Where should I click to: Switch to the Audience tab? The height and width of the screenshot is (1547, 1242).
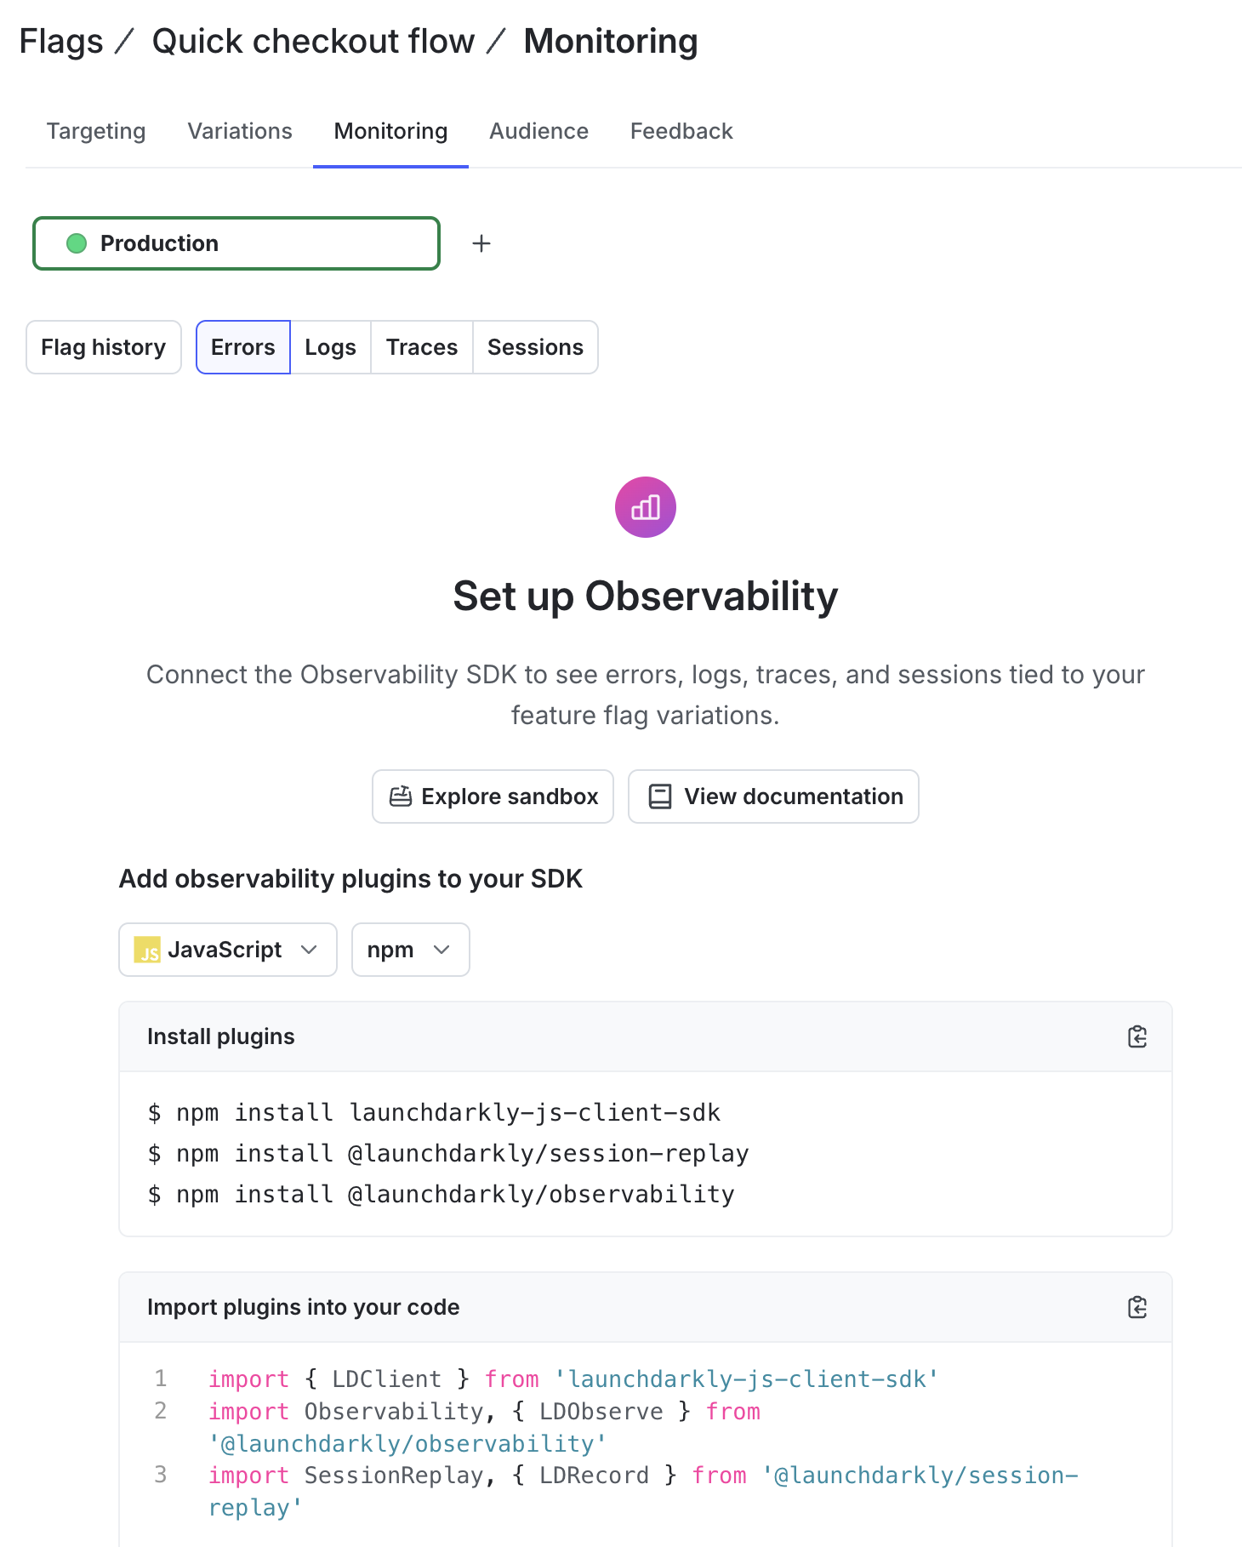(538, 131)
